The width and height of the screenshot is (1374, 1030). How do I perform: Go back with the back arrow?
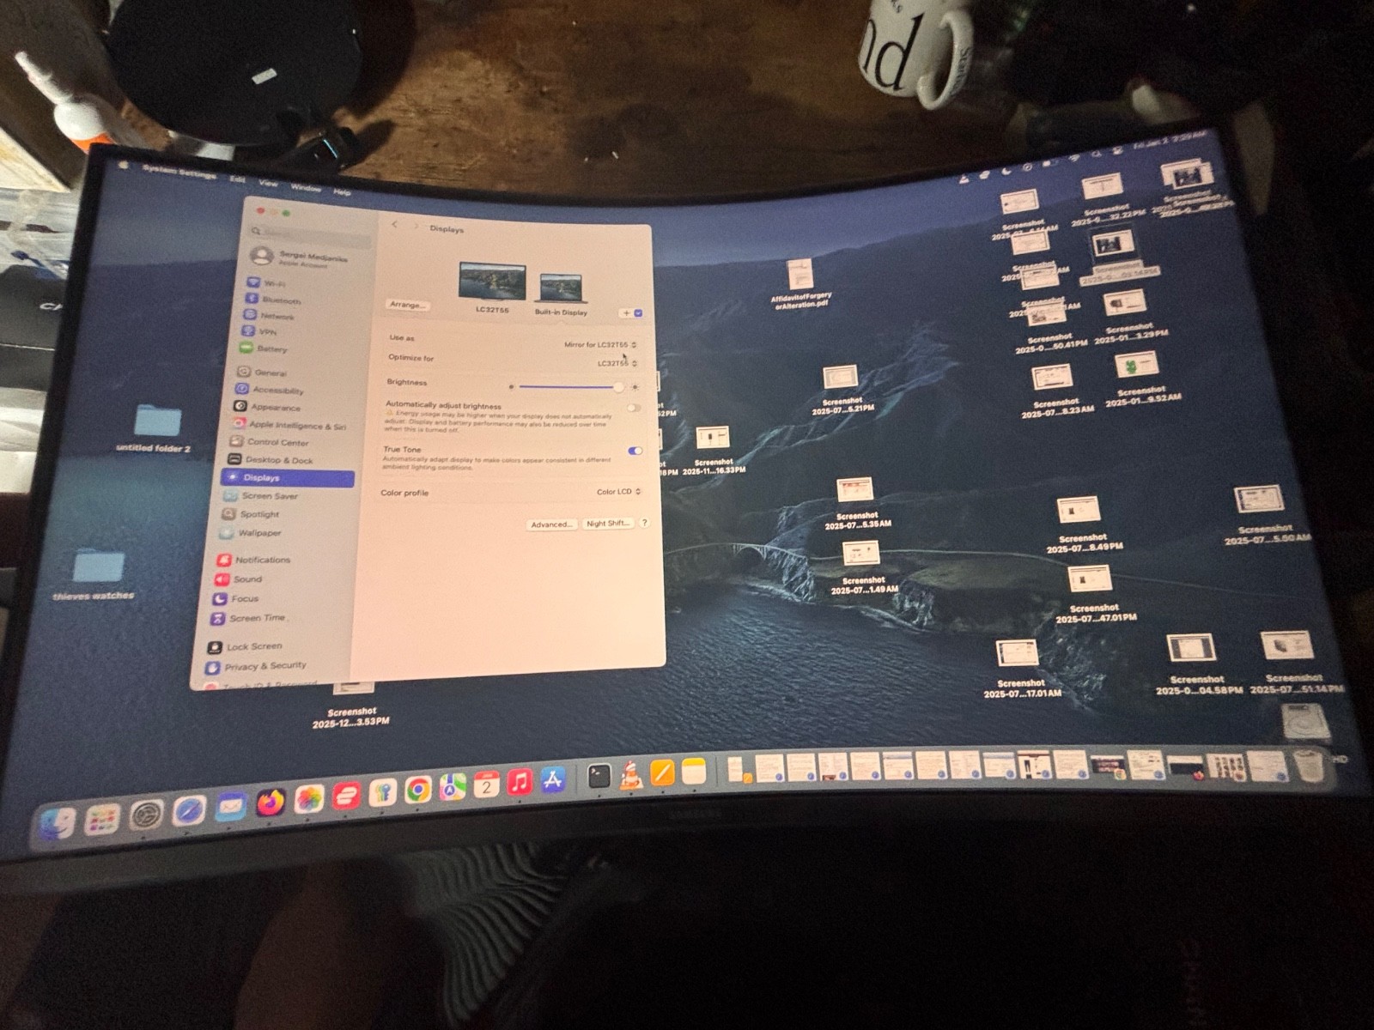click(395, 225)
